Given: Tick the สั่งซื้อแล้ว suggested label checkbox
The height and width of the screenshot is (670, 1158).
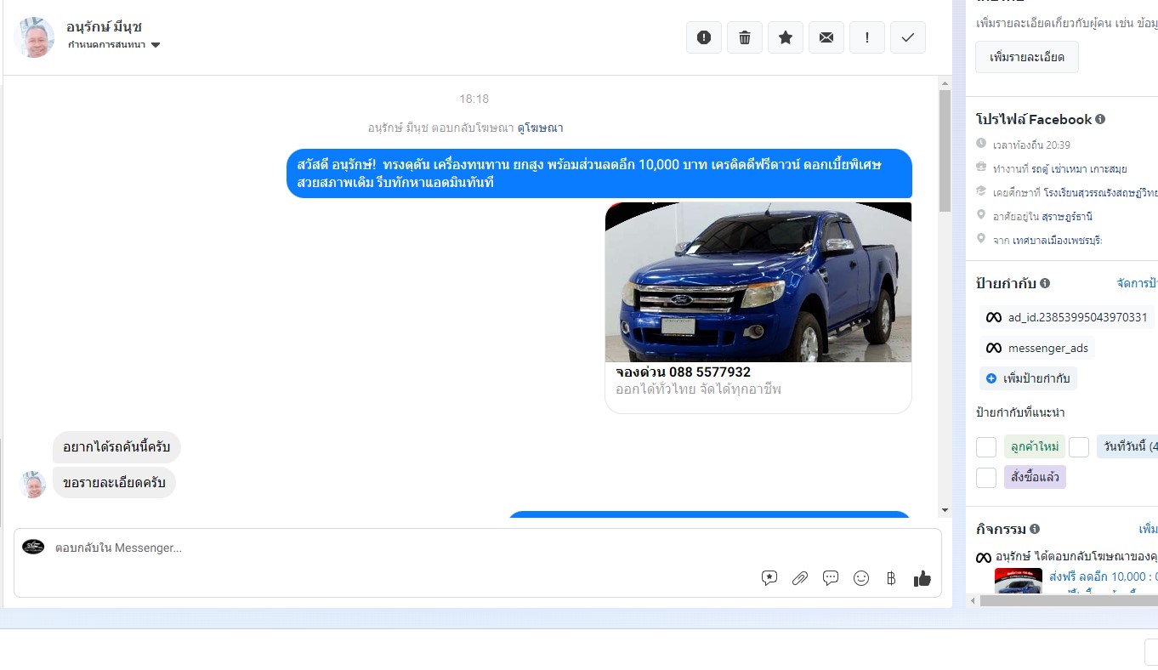Looking at the screenshot, I should [986, 478].
